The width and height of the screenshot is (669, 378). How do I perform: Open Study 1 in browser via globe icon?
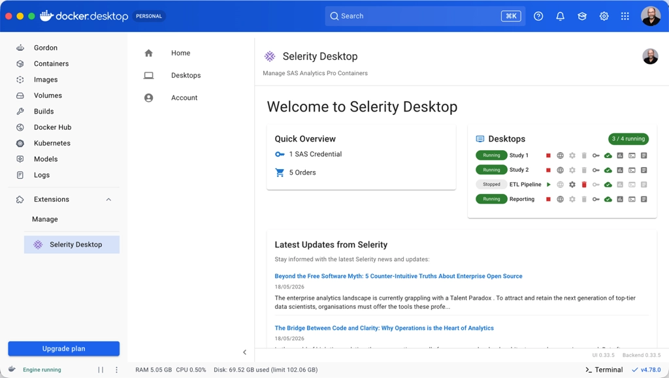point(560,155)
